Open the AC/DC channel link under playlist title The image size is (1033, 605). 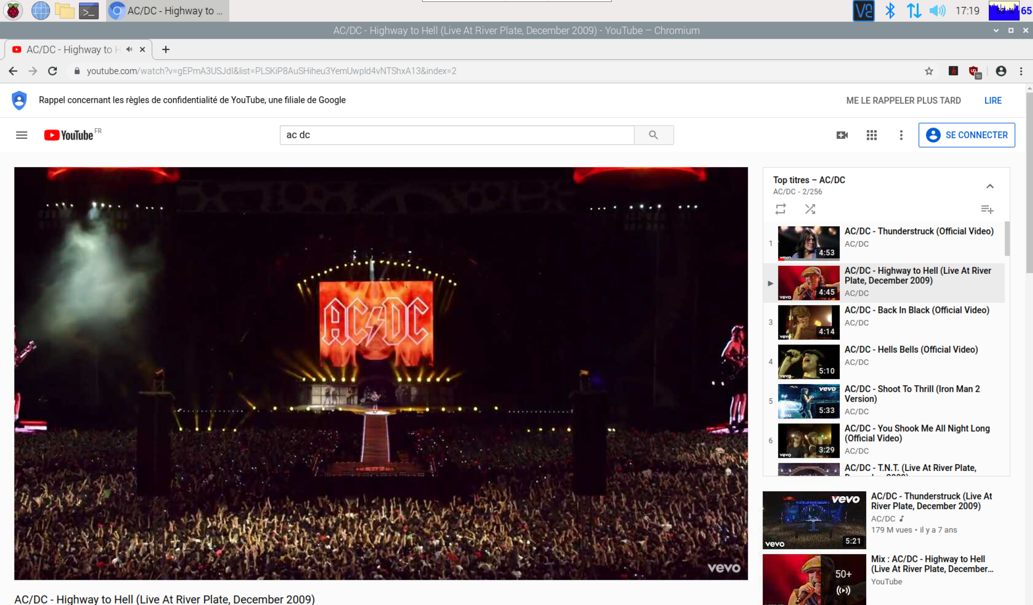tap(784, 192)
